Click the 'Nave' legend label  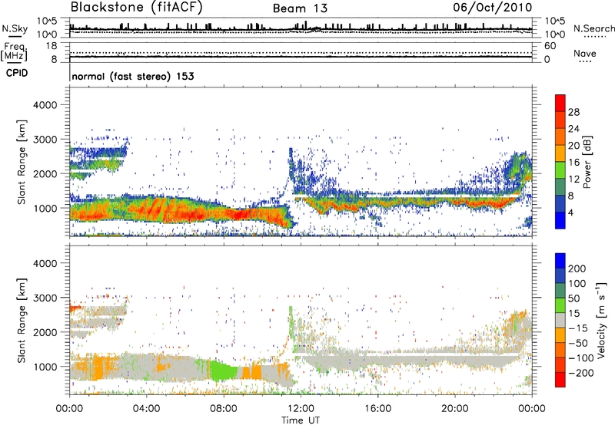point(585,53)
